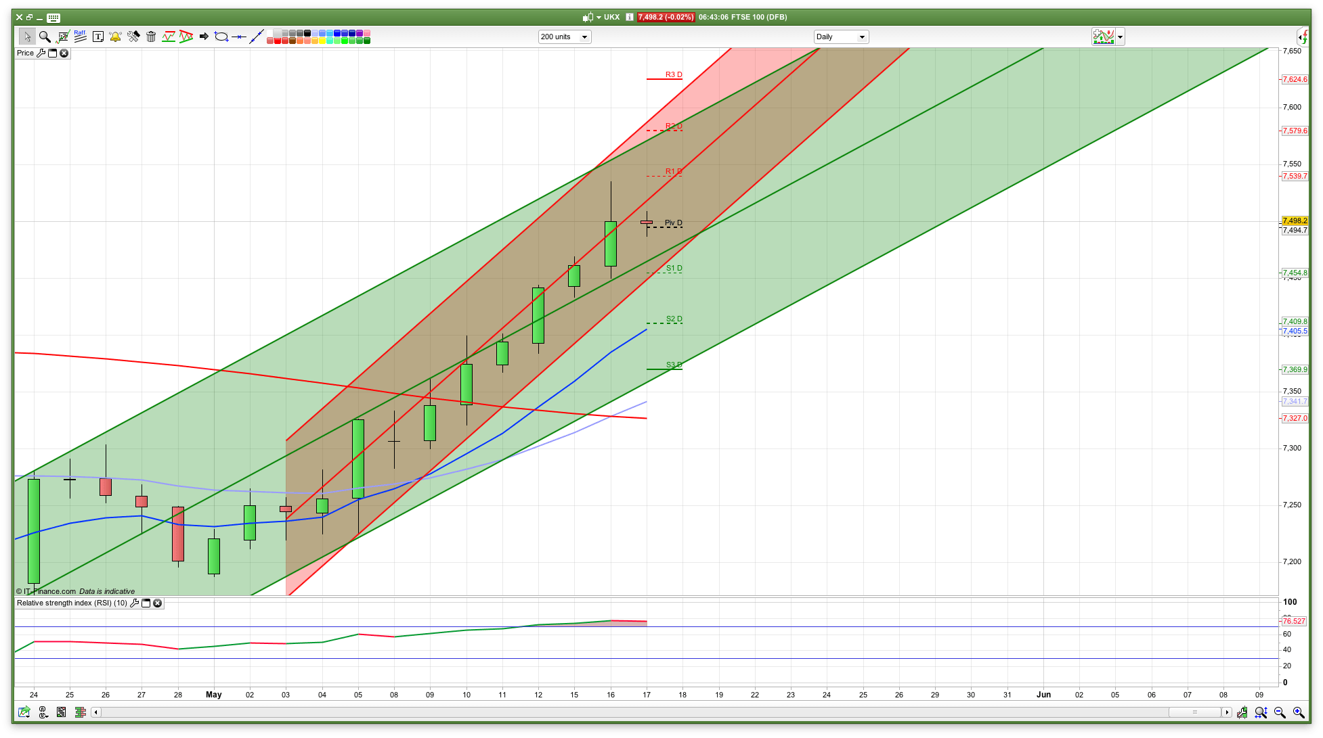
Task: Expand the chart template dropdown arrow
Action: pyautogui.click(x=1121, y=37)
